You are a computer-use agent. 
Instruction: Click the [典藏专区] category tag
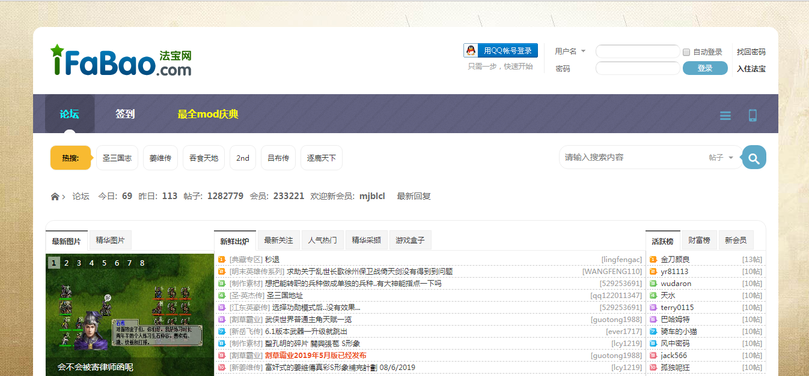[246, 260]
